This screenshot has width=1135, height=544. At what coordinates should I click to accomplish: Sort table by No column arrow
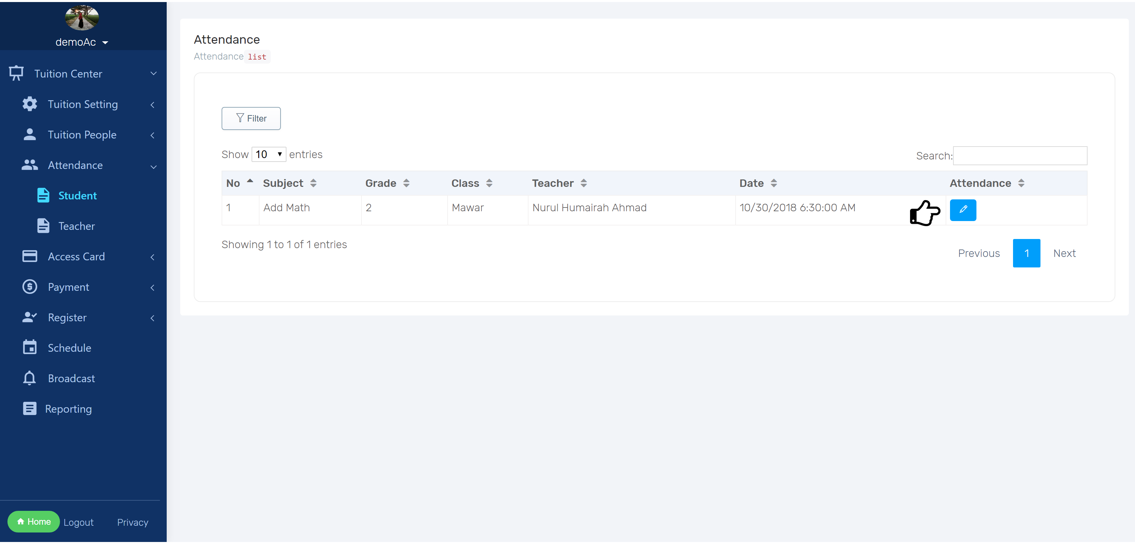click(x=250, y=181)
